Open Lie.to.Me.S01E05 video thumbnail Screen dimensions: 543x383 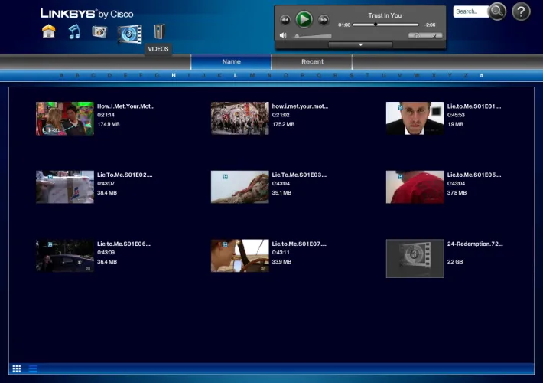tap(415, 187)
